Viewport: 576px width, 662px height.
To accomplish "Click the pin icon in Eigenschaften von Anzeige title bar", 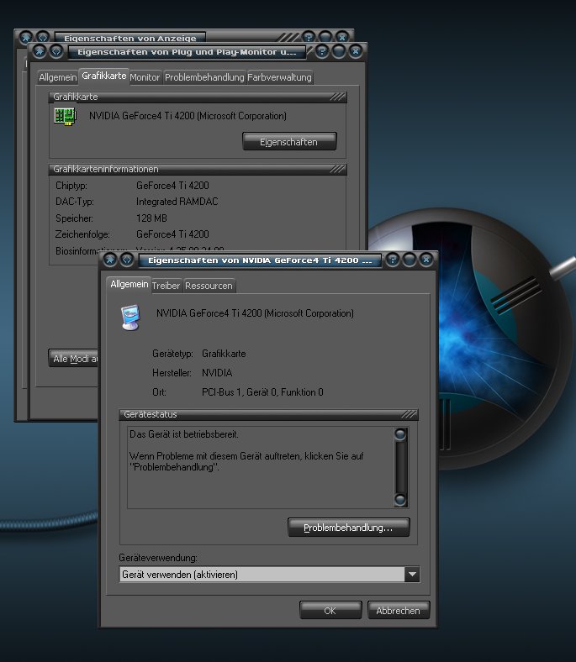I will (26, 37).
